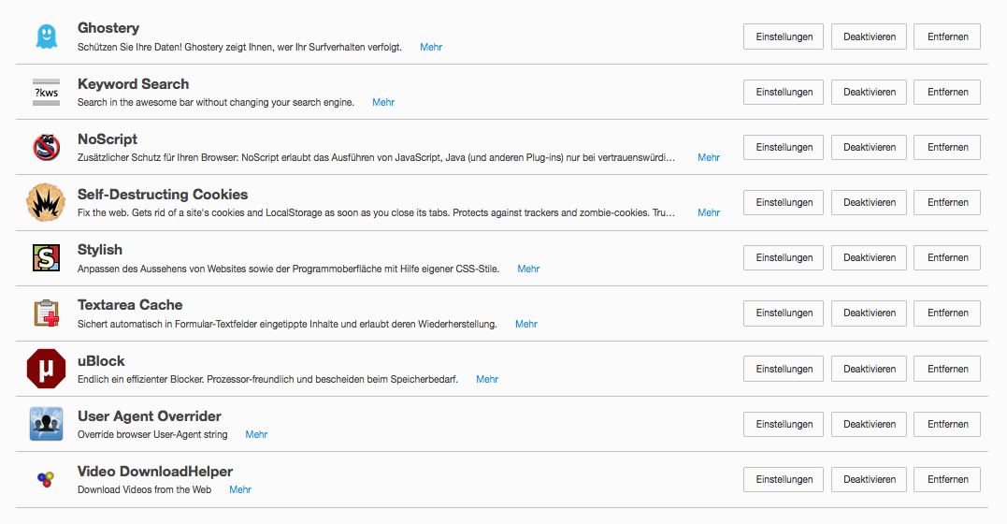The image size is (1007, 524).
Task: Select the User Agent Overrider title
Action: coord(150,416)
